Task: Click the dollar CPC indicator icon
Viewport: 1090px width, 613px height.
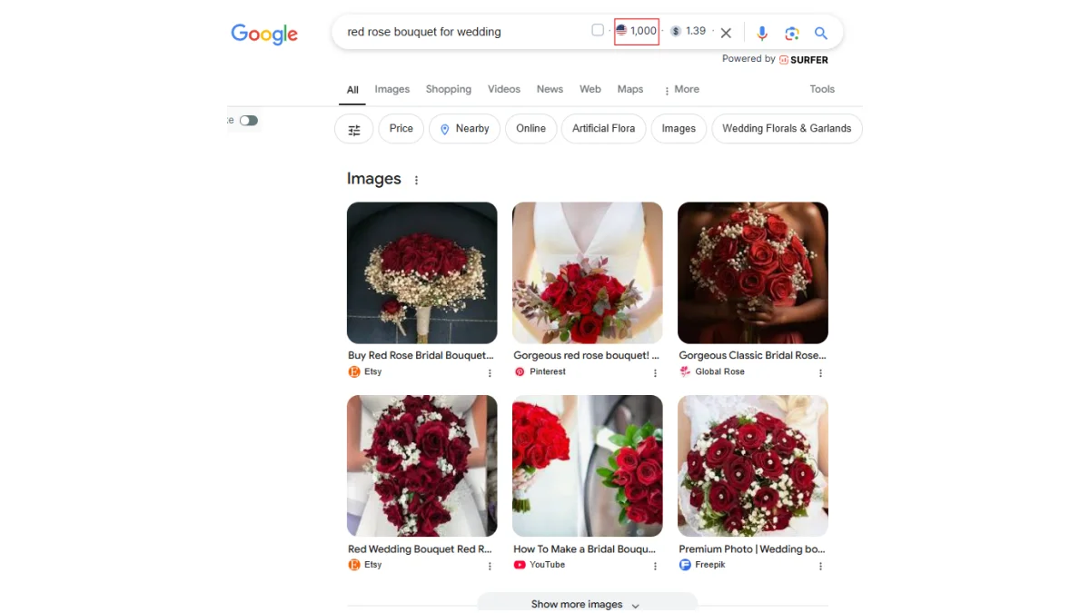Action: point(676,31)
